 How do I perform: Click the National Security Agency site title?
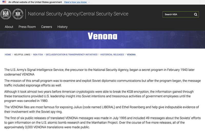point(78,14)
